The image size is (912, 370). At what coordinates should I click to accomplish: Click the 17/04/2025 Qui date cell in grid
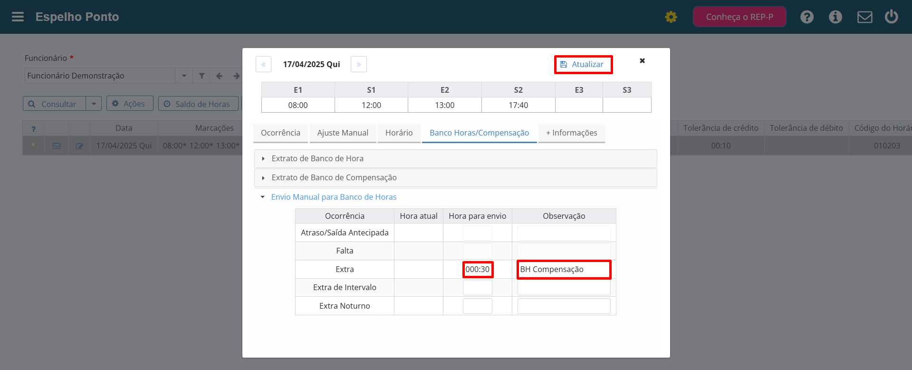(x=124, y=146)
